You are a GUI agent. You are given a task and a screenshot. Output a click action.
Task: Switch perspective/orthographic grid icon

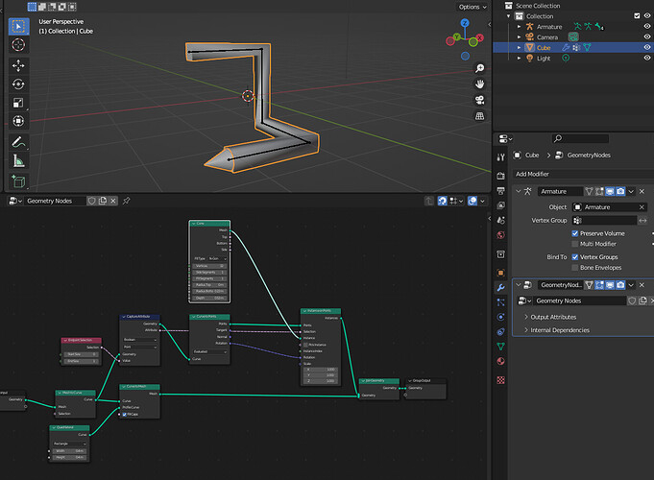479,116
